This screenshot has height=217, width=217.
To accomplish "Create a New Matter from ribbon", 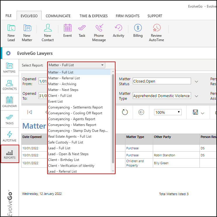I will [27, 33].
